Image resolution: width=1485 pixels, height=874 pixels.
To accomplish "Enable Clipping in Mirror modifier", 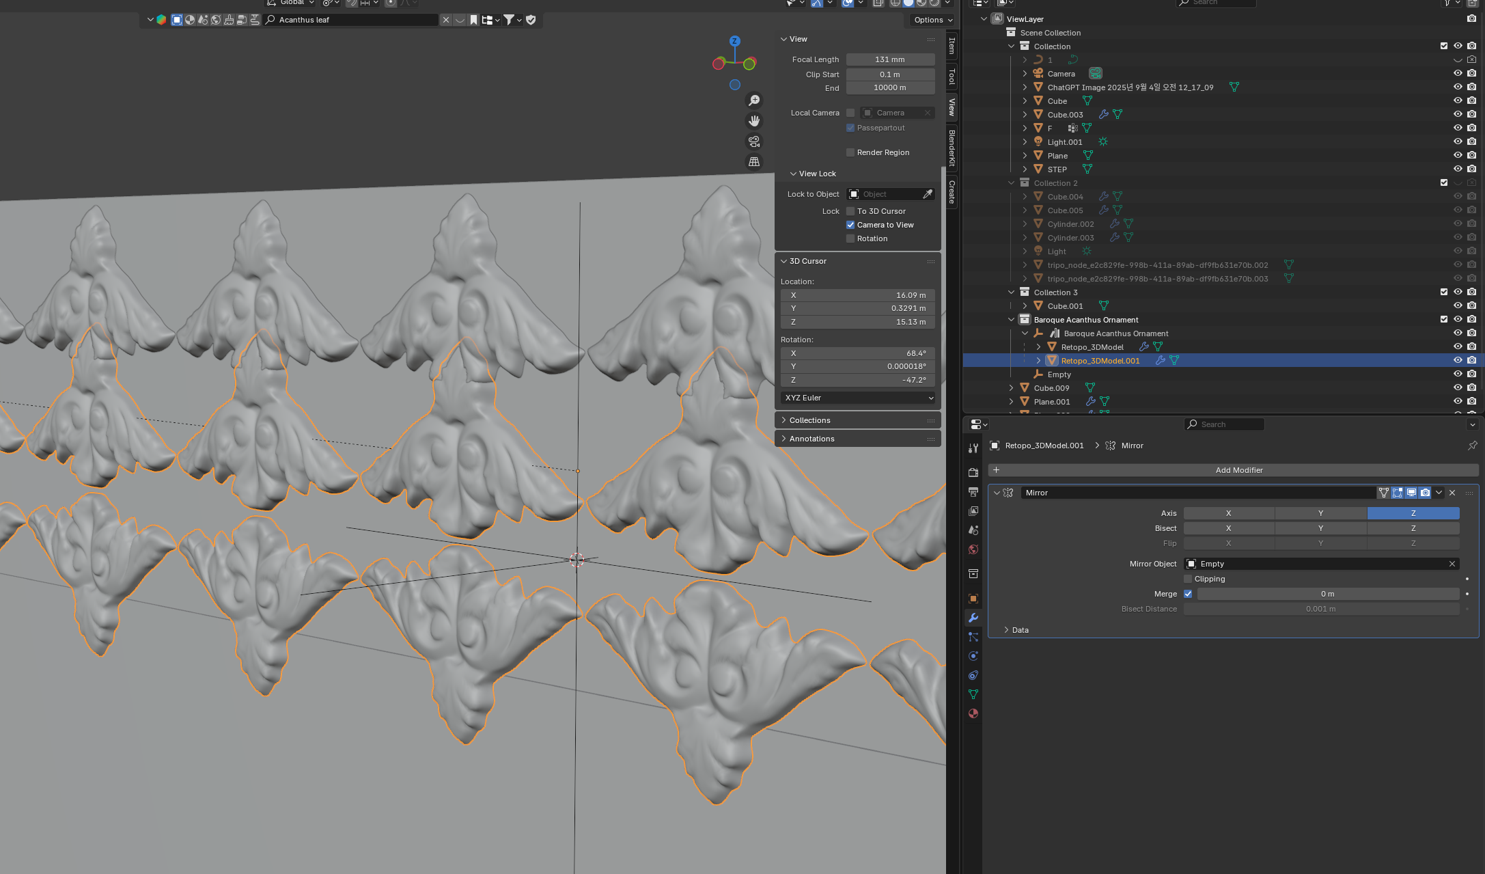I will point(1188,579).
